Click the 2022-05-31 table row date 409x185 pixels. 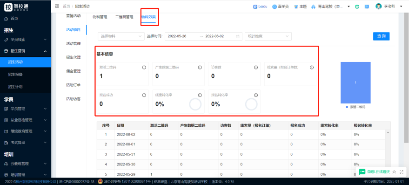[x=126, y=154]
